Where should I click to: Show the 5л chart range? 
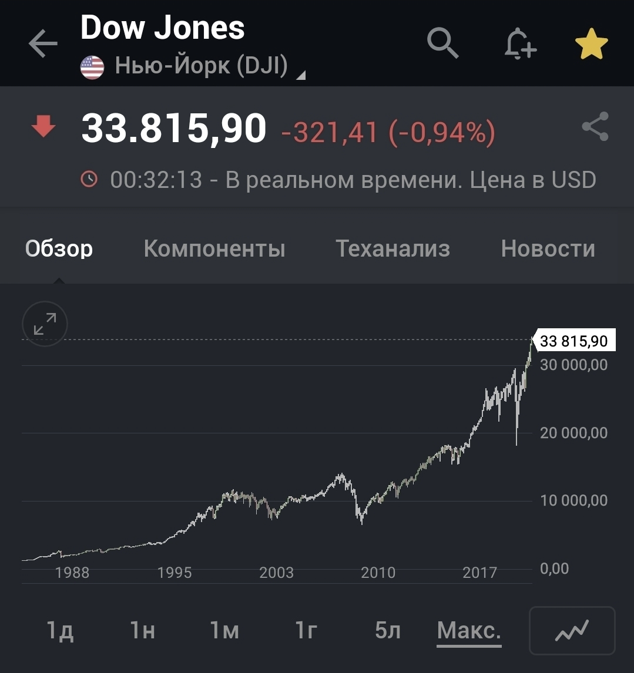[388, 631]
